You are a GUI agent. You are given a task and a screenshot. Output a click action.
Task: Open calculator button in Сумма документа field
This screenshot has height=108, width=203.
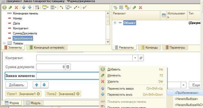(x=68, y=67)
